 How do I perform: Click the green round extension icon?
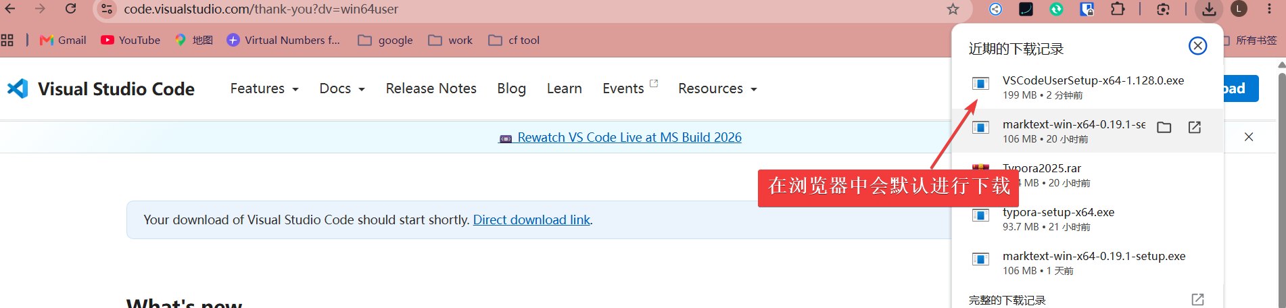point(1056,9)
